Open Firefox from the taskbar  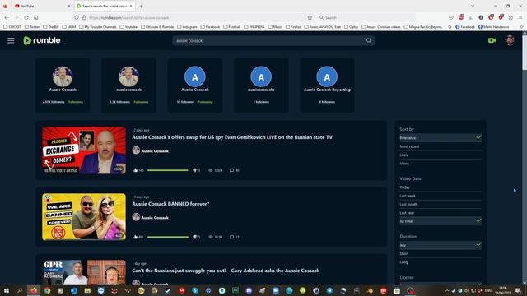(33, 290)
